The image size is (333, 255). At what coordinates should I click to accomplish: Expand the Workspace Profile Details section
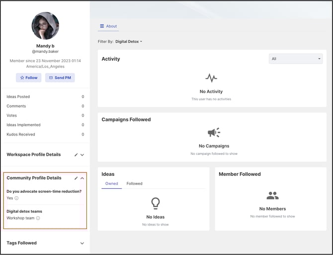coord(82,155)
